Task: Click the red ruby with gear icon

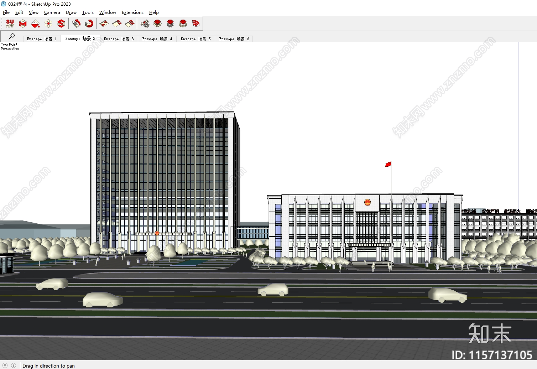Action: pyautogui.click(x=170, y=24)
